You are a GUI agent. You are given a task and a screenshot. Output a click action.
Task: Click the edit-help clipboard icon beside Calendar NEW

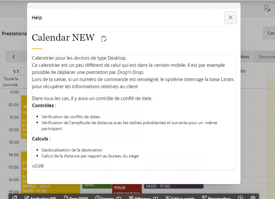(x=104, y=39)
